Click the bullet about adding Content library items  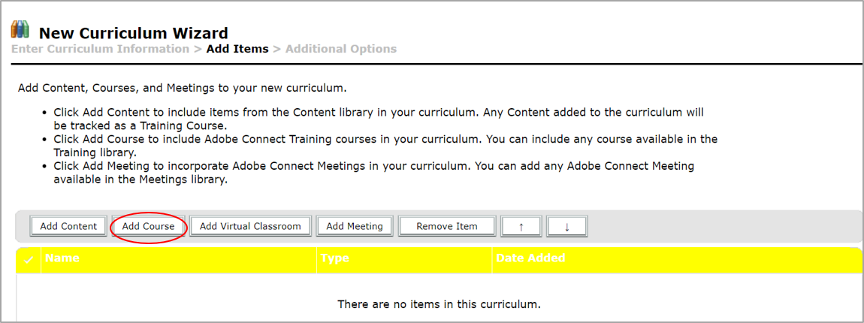[379, 119]
